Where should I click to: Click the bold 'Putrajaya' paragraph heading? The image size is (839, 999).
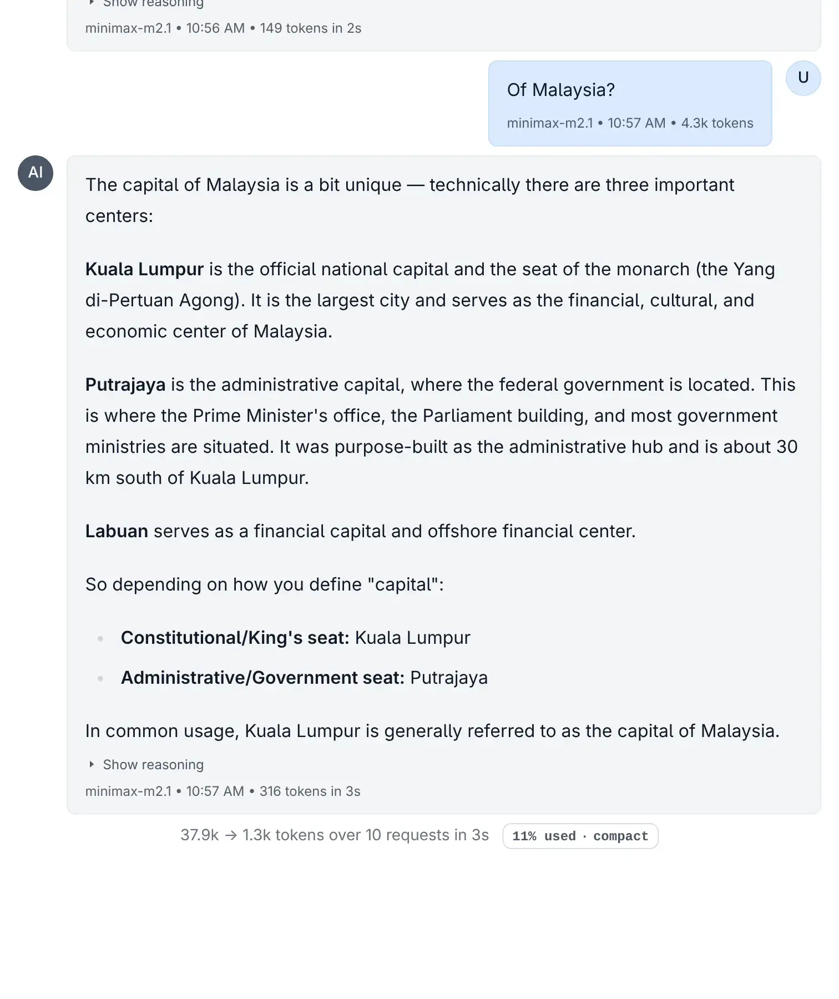(125, 385)
